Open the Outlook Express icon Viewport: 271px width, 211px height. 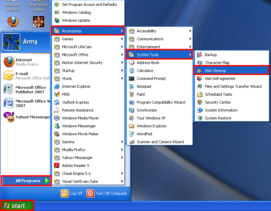57,102
